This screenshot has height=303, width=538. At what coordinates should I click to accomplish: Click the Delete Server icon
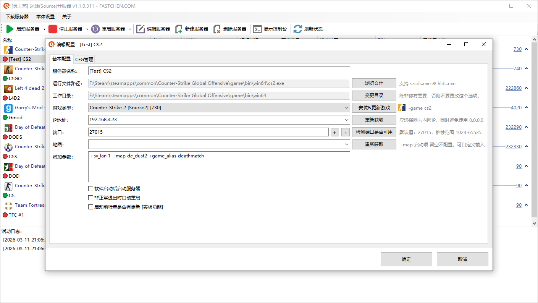coord(217,29)
